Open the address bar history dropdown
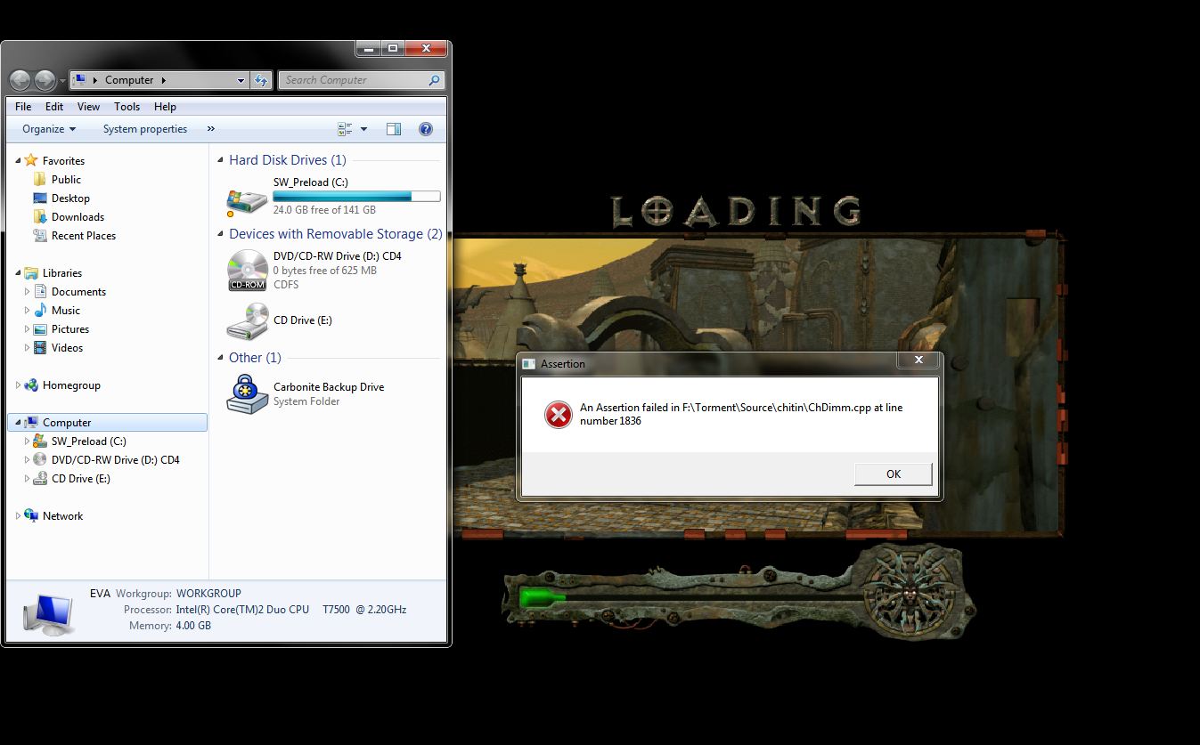The width and height of the screenshot is (1200, 745). coord(241,80)
